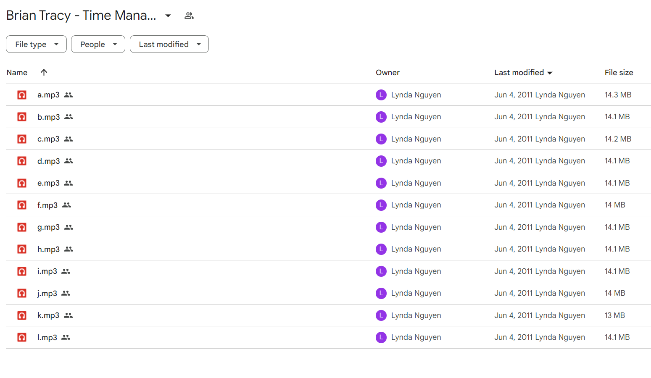Viewport: 651px width, 378px height.
Task: Select the l.mp3 file name
Action: click(47, 337)
